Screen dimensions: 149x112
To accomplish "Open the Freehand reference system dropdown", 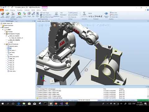I will (95, 13).
